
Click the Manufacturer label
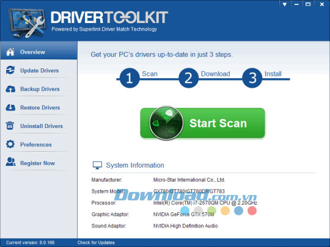(x=107, y=180)
